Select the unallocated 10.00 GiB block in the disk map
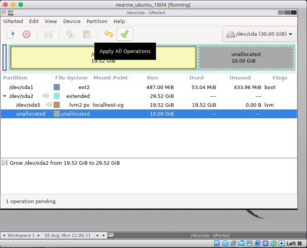The height and width of the screenshot is (248, 307). tap(246, 58)
